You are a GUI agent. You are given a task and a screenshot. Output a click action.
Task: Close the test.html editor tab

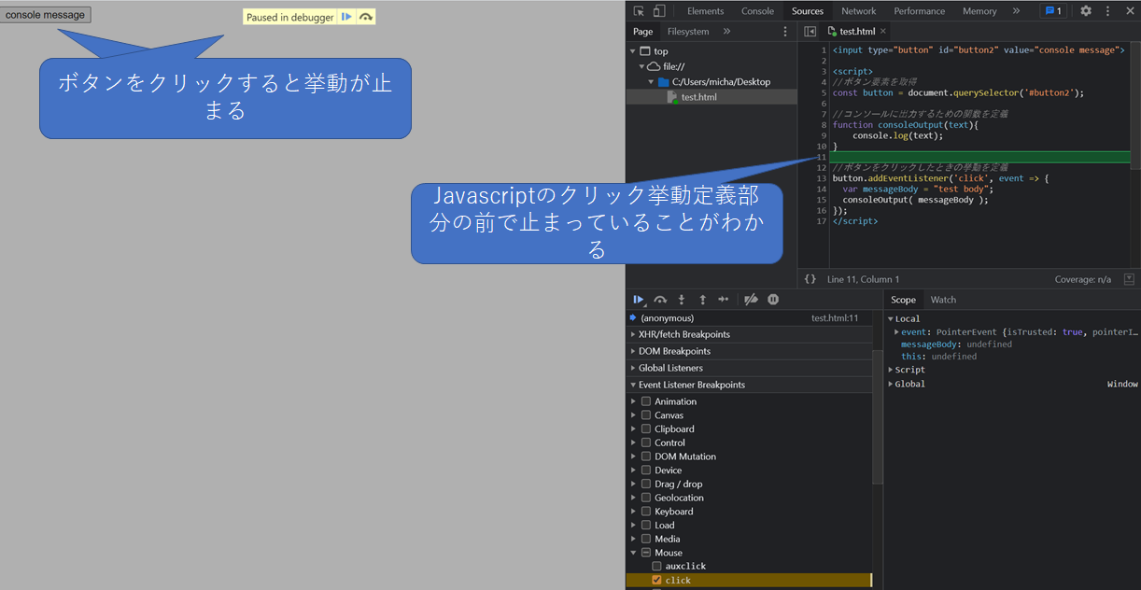(x=883, y=32)
